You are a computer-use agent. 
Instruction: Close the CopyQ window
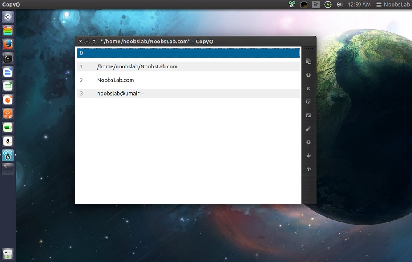[80, 41]
